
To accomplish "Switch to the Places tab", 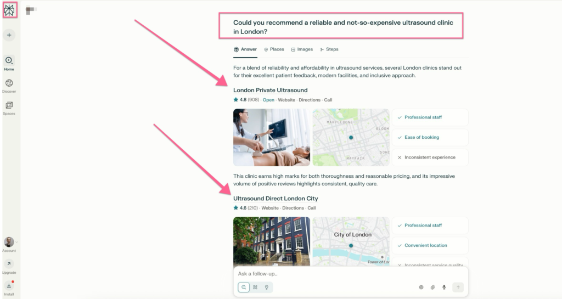I will (x=274, y=49).
